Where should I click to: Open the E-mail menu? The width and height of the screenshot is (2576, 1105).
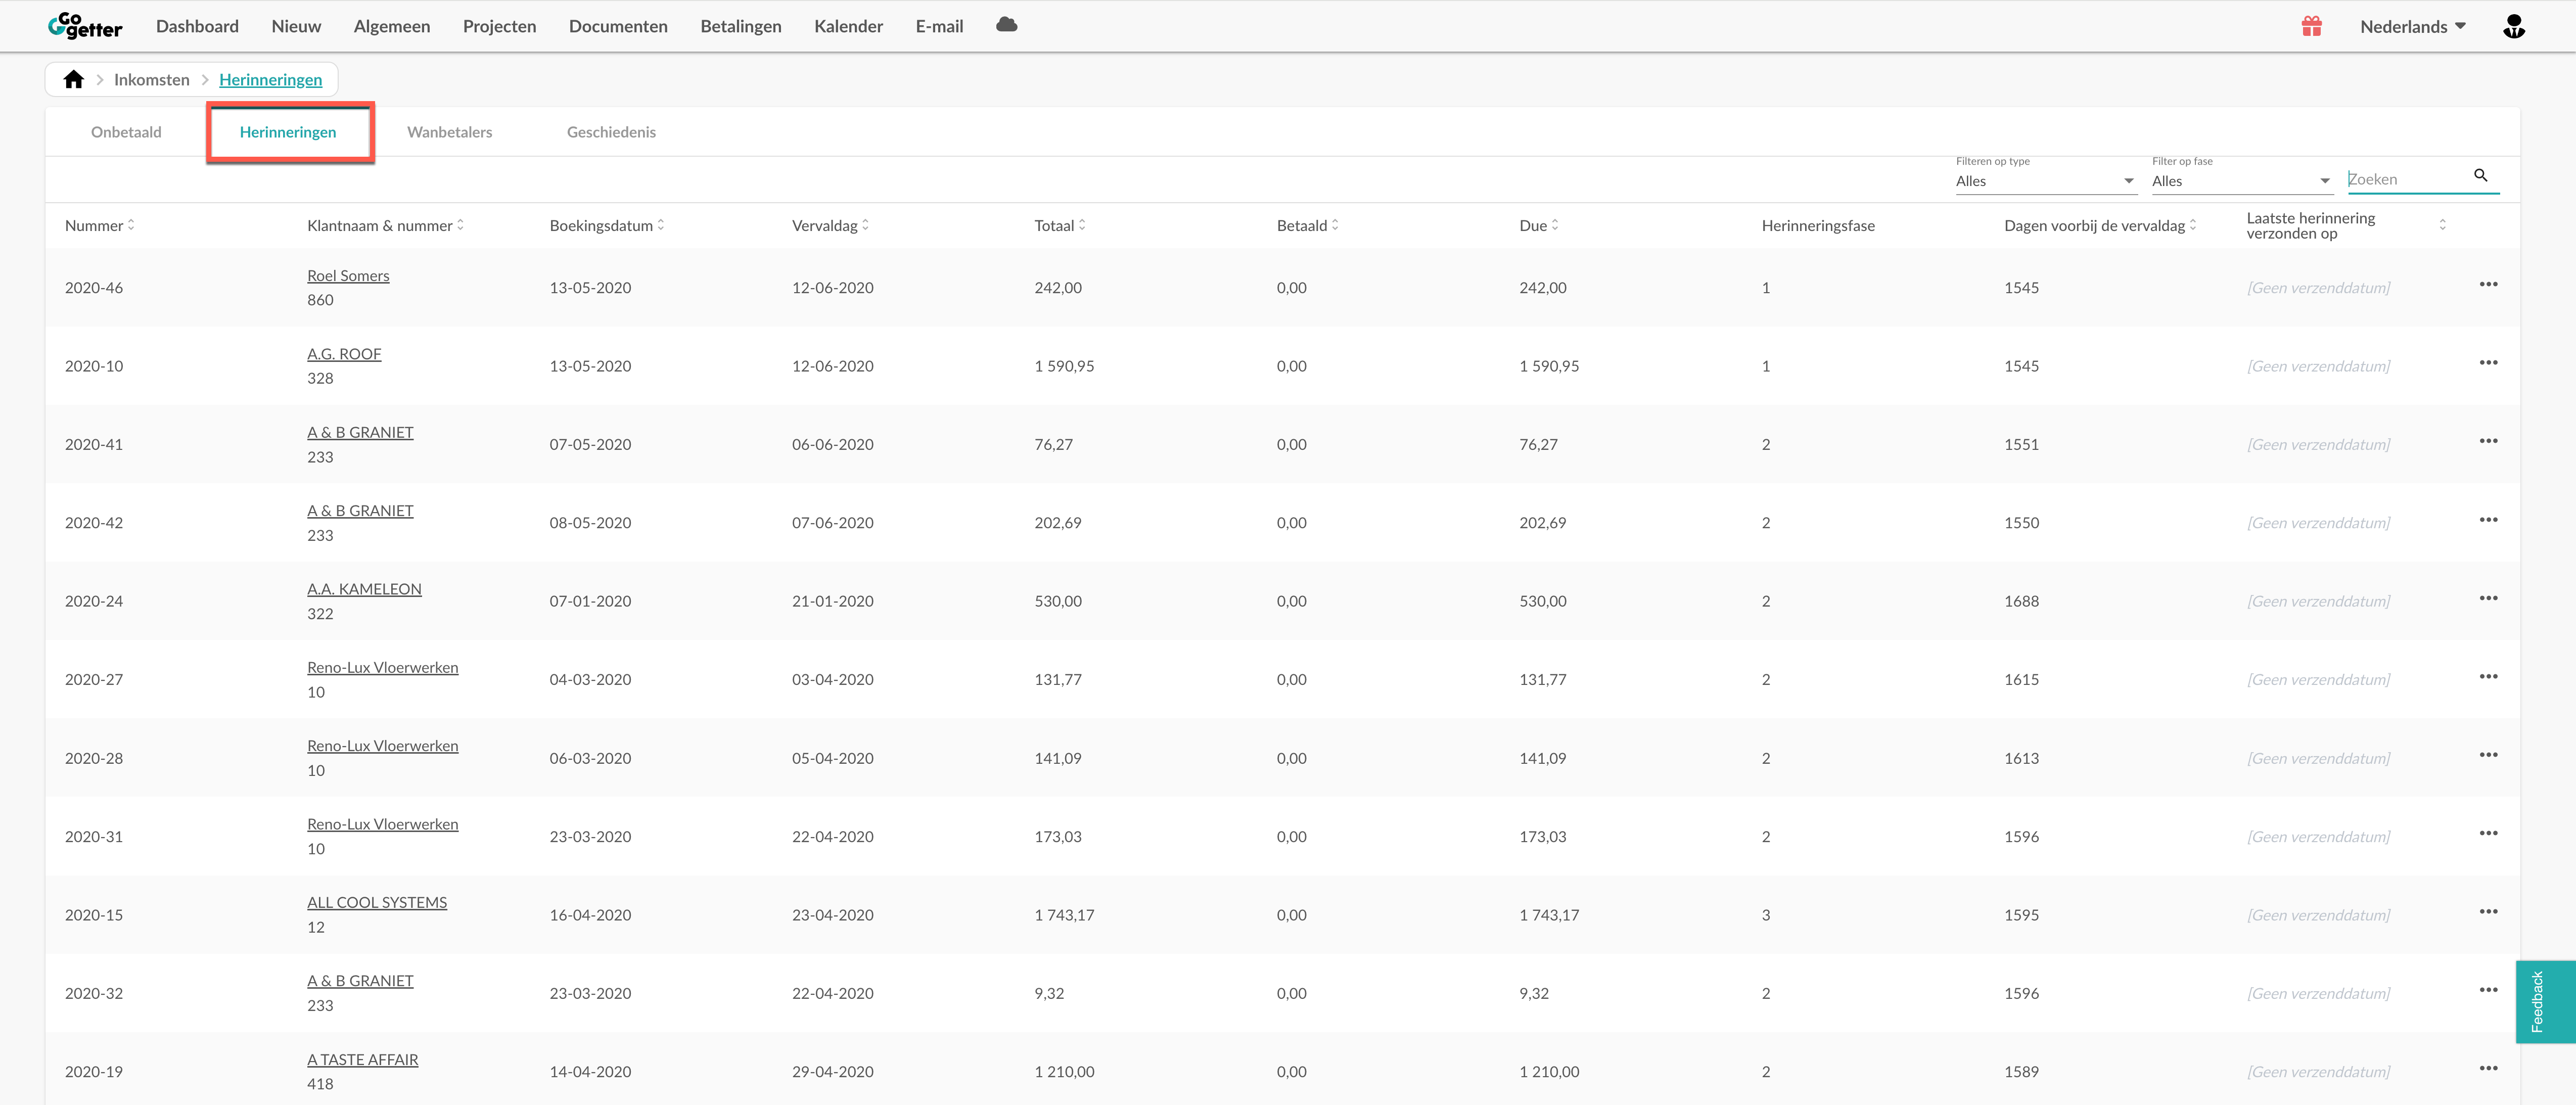click(939, 26)
